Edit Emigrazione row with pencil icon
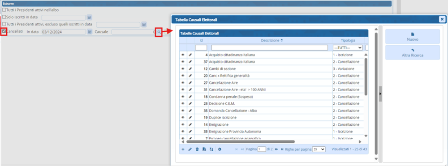Viewport: 448px width, 166px height. pos(190,124)
